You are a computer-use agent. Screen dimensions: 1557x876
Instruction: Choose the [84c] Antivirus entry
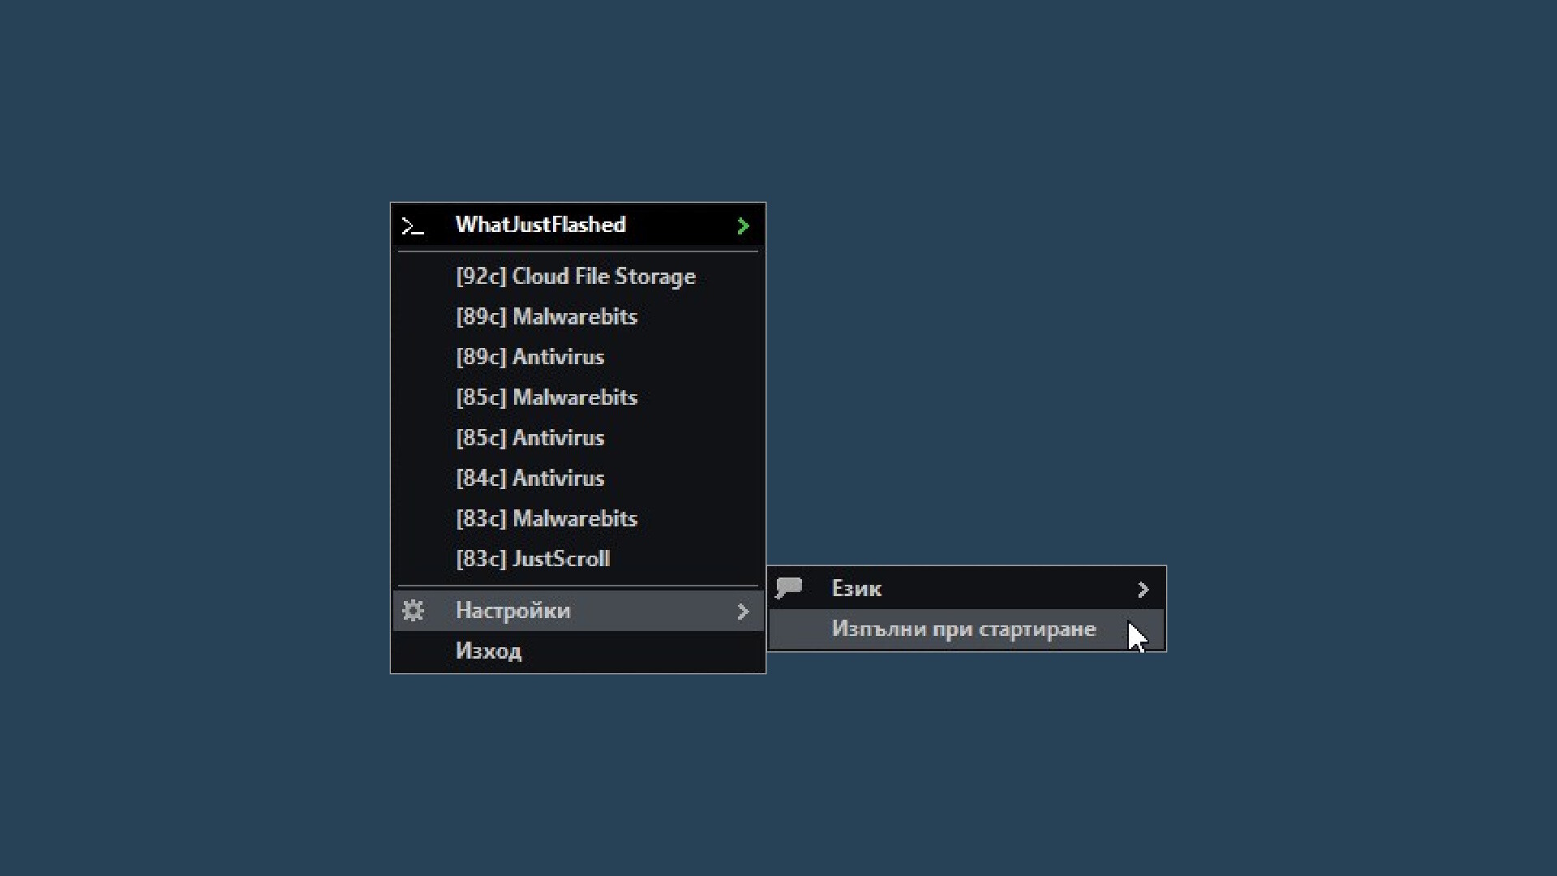pyautogui.click(x=530, y=479)
